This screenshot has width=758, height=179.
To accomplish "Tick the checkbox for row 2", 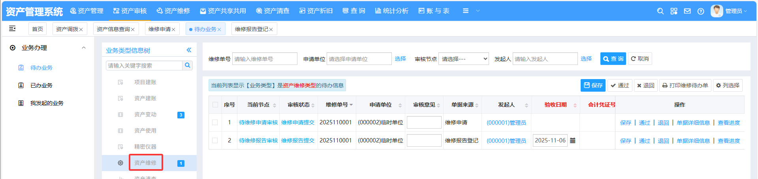I will 215,140.
